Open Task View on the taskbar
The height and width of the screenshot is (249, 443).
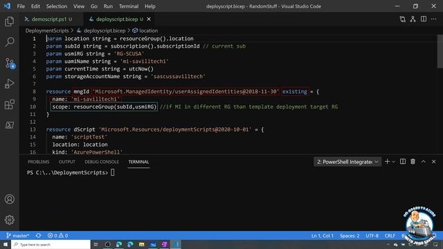(x=96, y=244)
